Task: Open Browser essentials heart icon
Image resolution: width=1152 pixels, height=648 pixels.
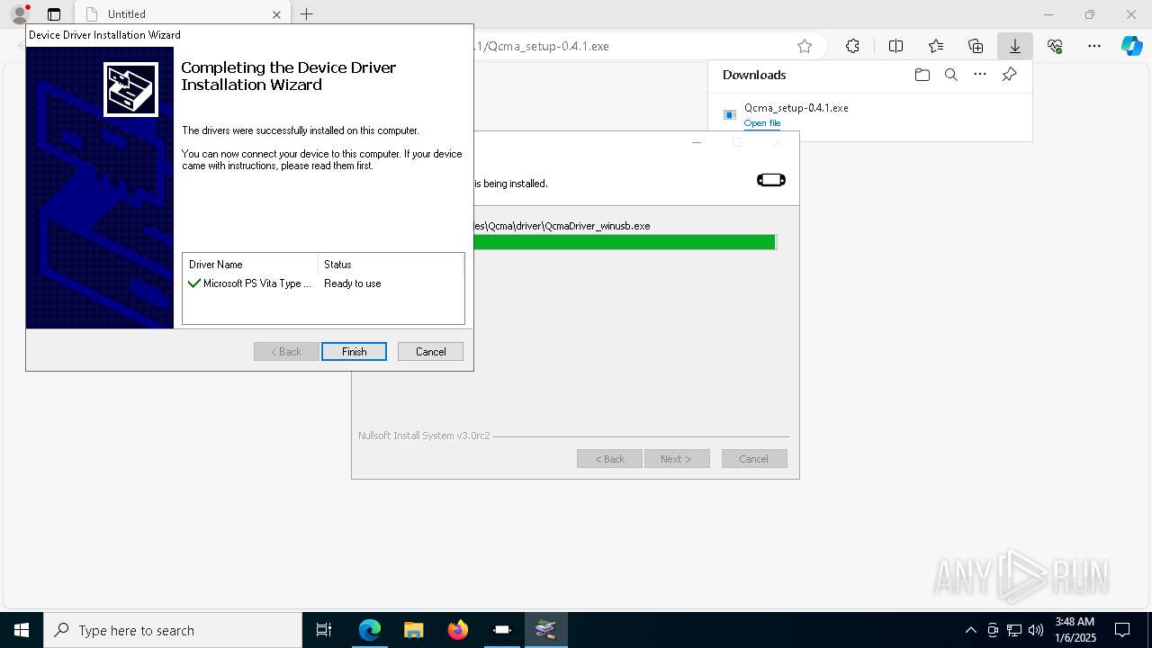Action: pyautogui.click(x=1055, y=46)
